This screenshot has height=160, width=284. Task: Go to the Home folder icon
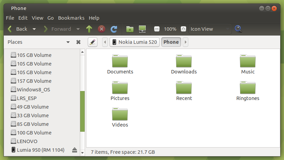click(x=130, y=29)
